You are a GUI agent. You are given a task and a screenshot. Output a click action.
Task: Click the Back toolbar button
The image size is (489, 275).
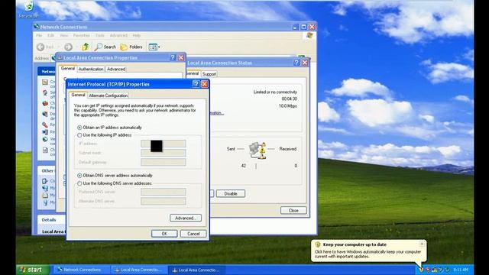click(46, 47)
